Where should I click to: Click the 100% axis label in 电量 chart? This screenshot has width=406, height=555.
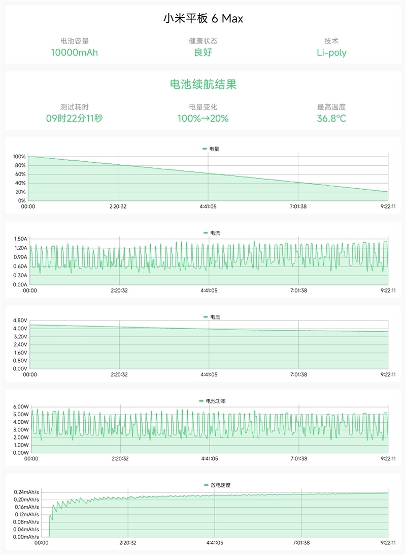coord(19,157)
